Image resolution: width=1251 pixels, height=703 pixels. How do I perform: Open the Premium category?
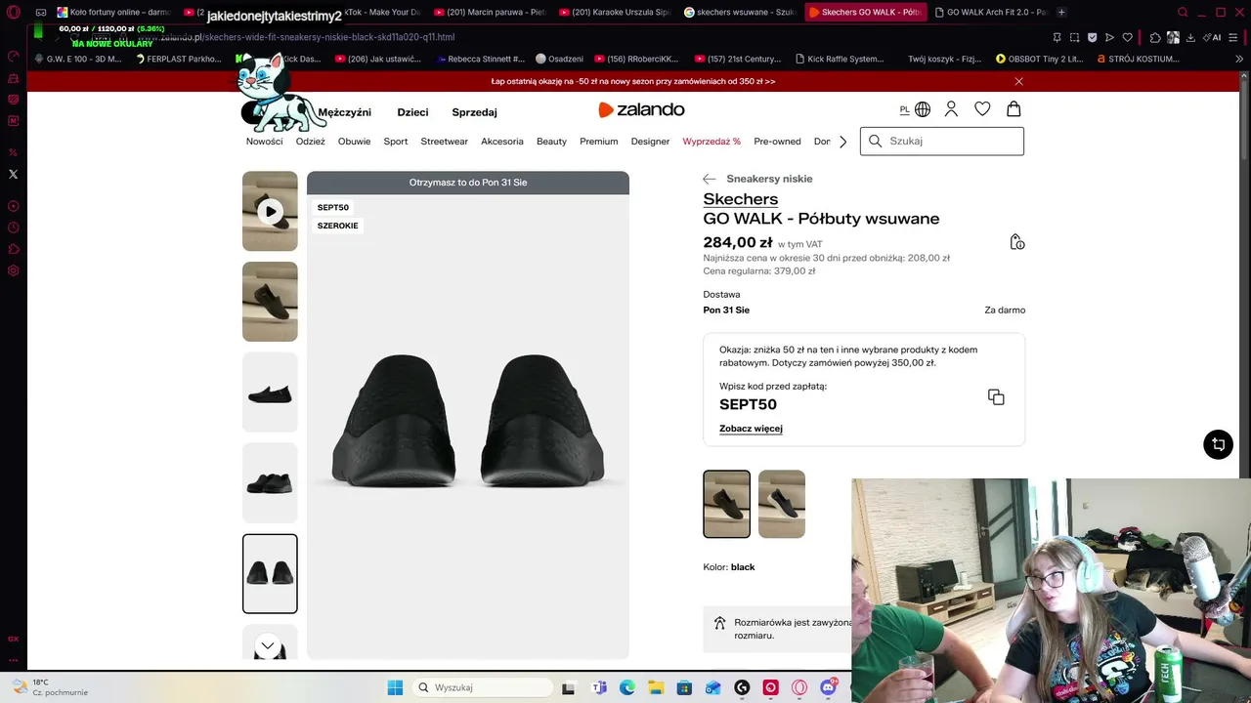click(599, 142)
